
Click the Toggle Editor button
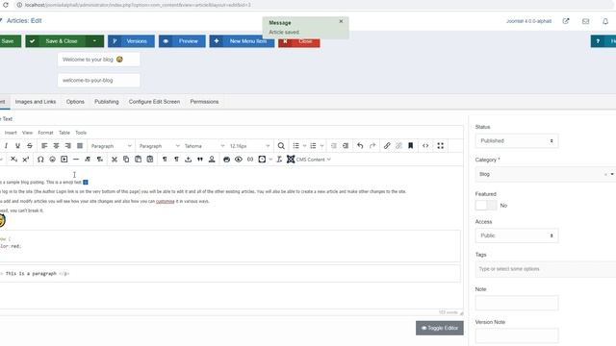440,328
